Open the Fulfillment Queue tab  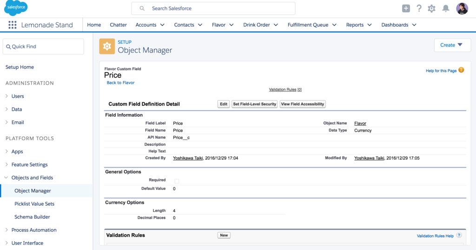[x=308, y=25]
